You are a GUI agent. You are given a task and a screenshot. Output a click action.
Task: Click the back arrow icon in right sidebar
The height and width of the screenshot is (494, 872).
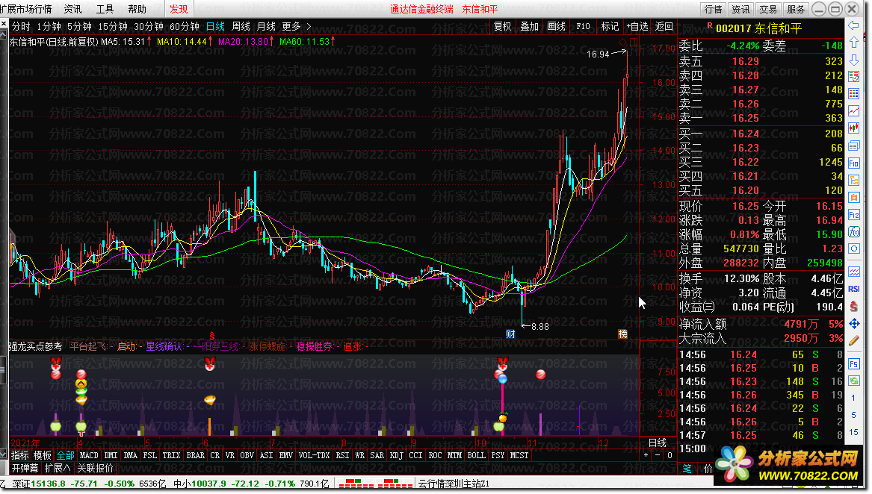853,25
